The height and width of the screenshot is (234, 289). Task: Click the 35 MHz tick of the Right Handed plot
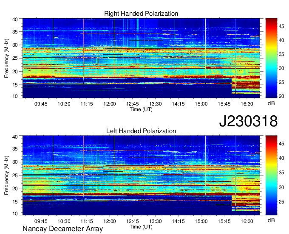(x=15, y=32)
